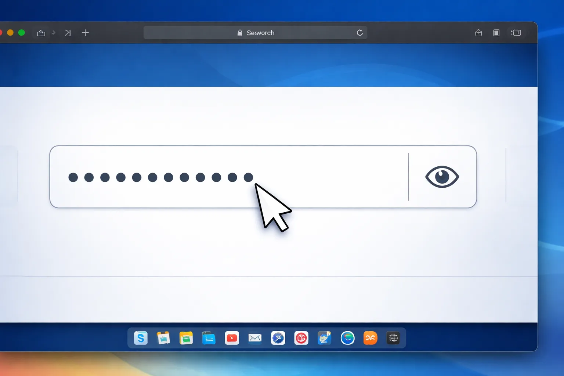This screenshot has width=564, height=376.
Task: Open the orange wave app in the dock
Action: coord(370,338)
